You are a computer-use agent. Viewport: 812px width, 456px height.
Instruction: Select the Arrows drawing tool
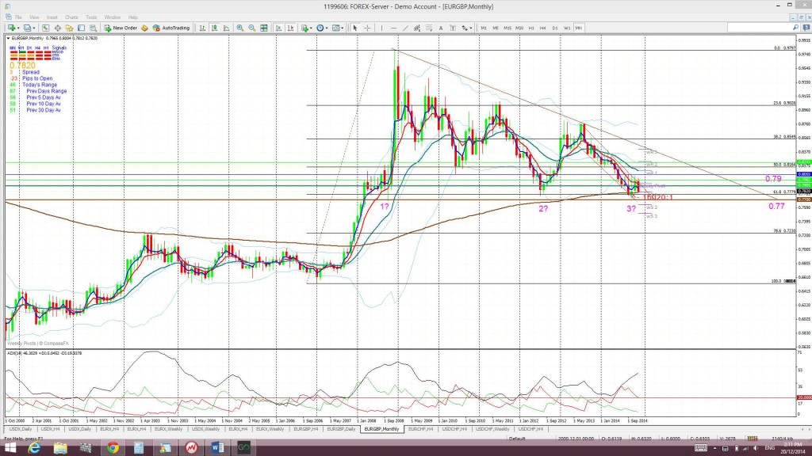pos(465,28)
